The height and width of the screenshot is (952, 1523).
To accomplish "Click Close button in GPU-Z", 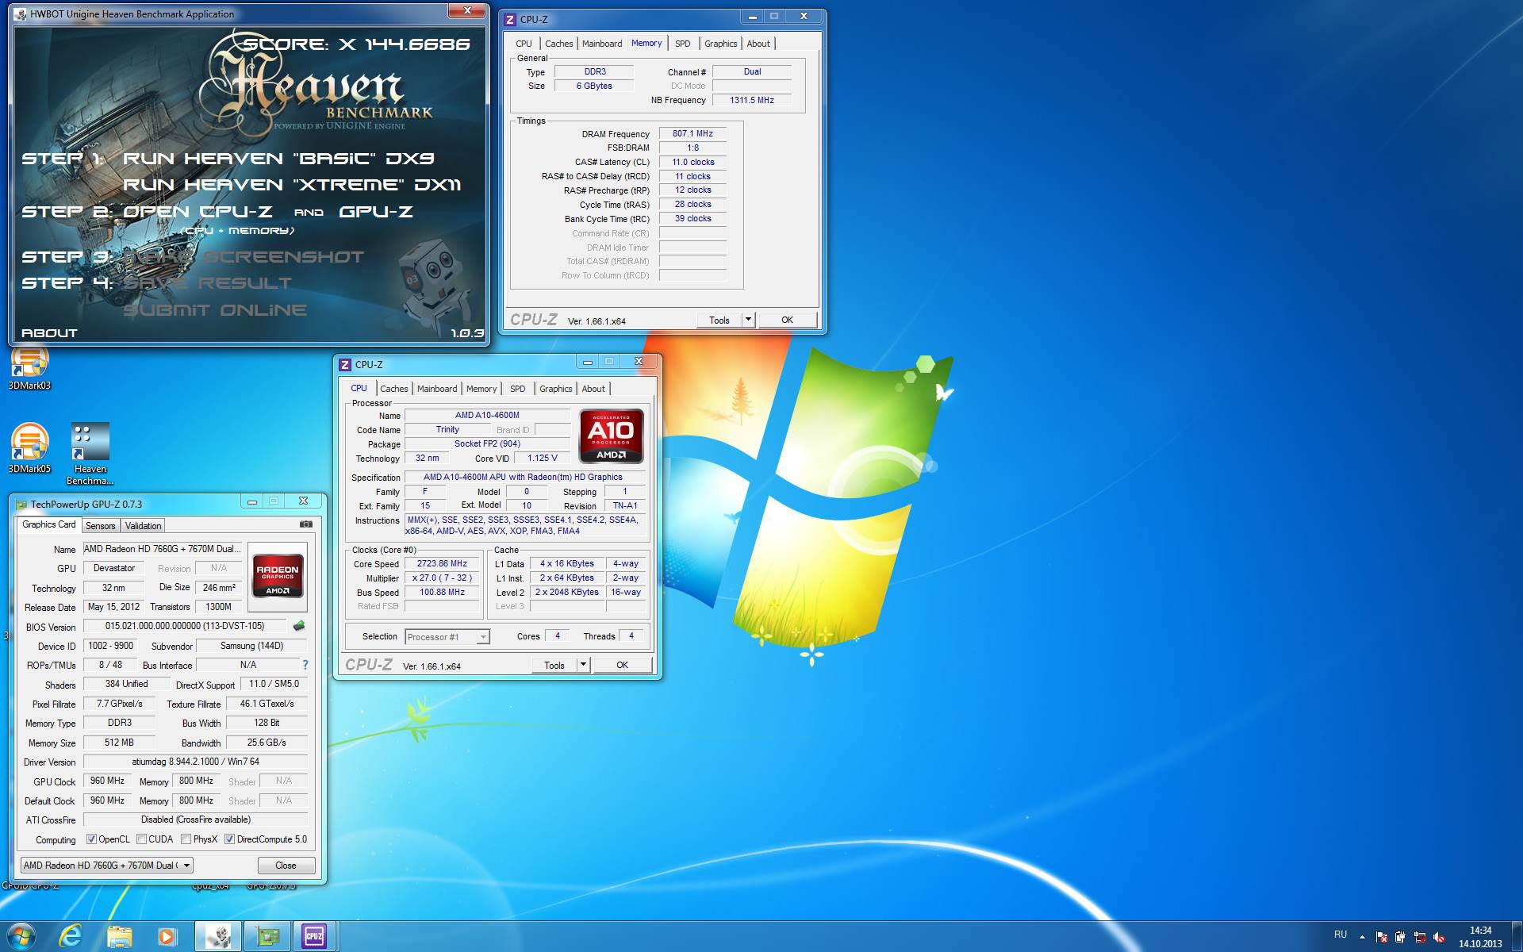I will tap(286, 866).
